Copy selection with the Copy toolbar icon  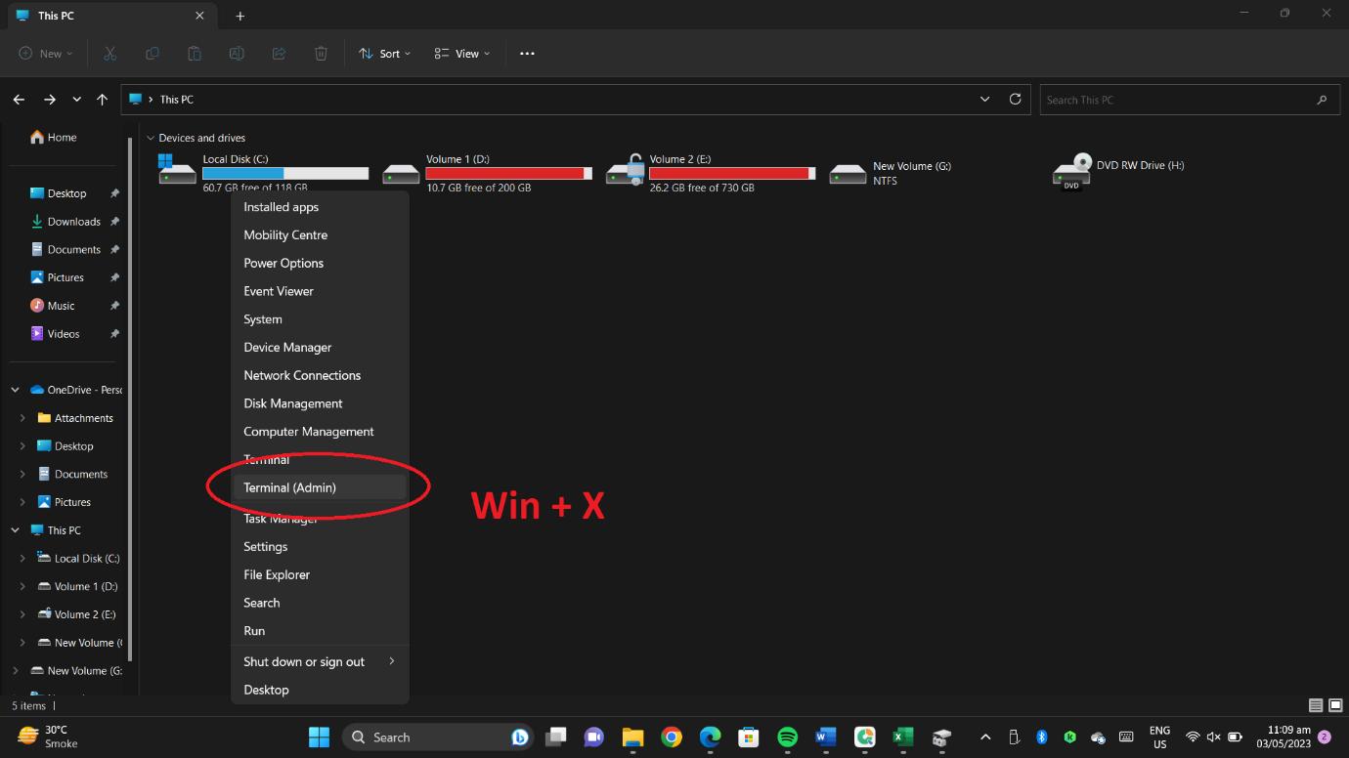pyautogui.click(x=152, y=54)
